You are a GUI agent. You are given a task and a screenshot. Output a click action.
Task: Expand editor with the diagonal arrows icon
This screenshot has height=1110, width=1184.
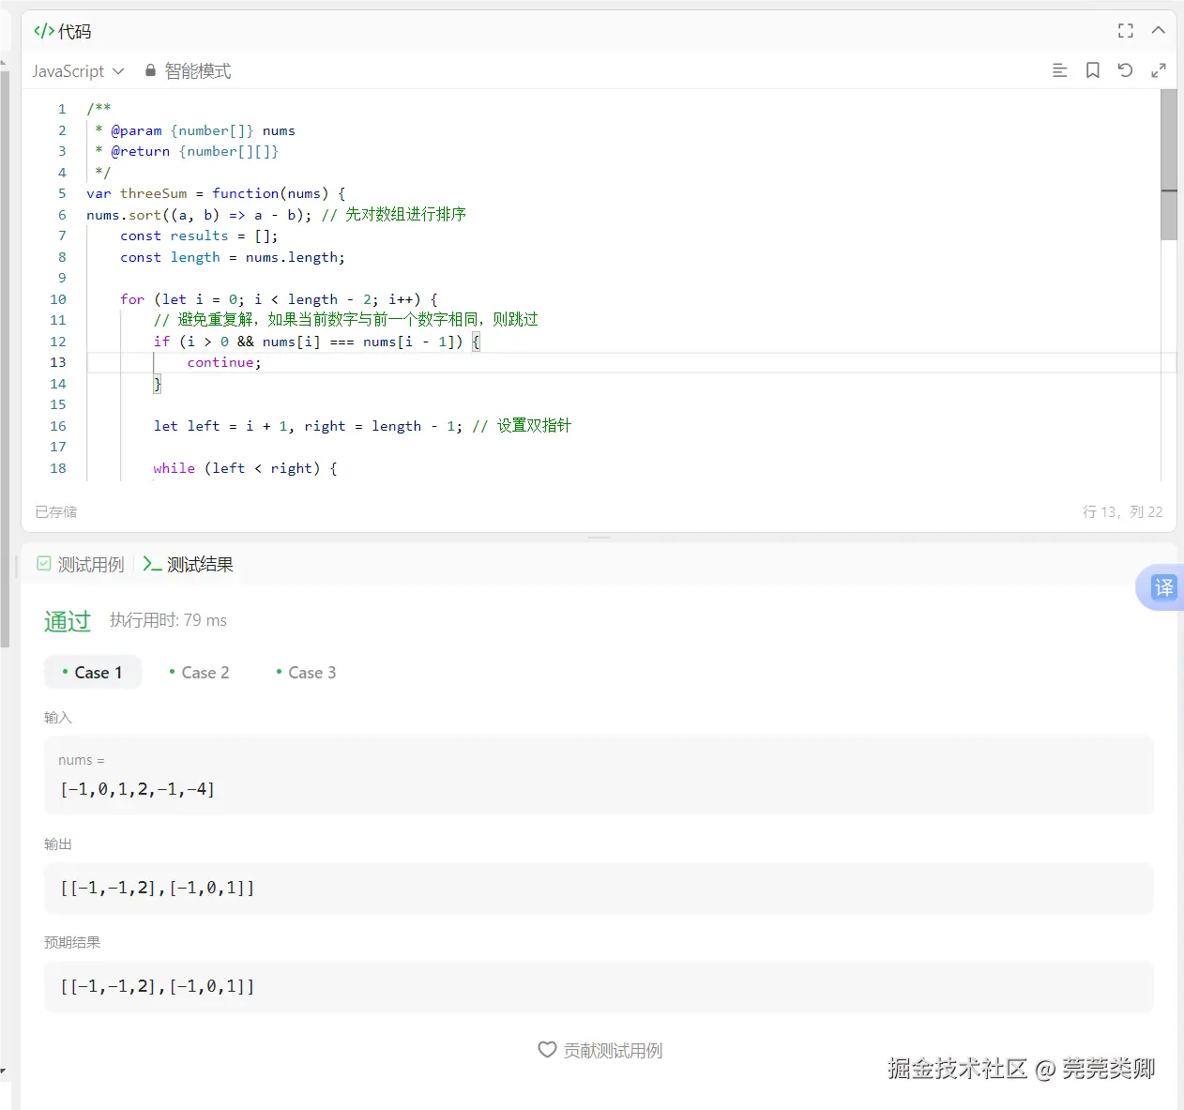(1160, 69)
